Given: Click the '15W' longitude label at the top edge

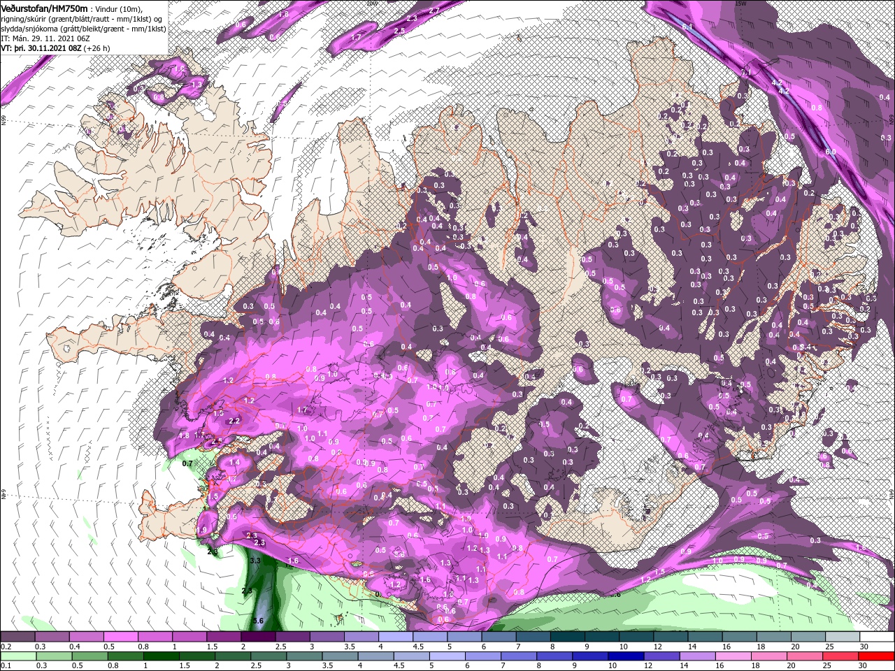Looking at the screenshot, I should (740, 3).
